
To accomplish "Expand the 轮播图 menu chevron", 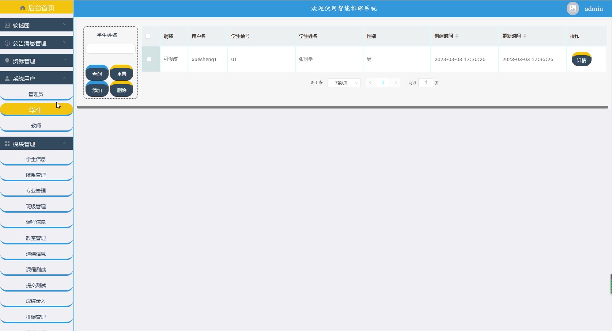I will click(65, 24).
